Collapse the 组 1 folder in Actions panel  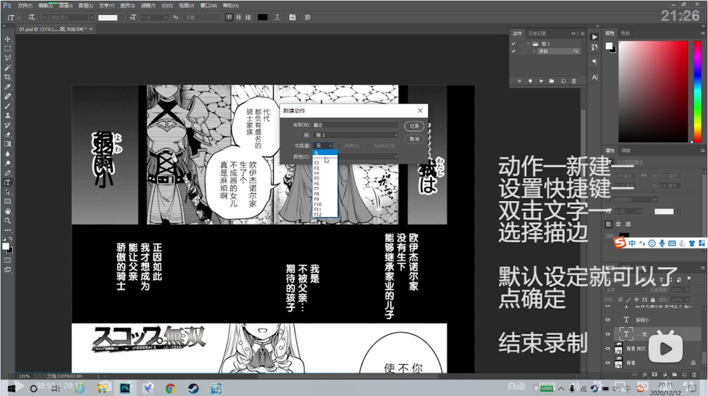(x=528, y=44)
